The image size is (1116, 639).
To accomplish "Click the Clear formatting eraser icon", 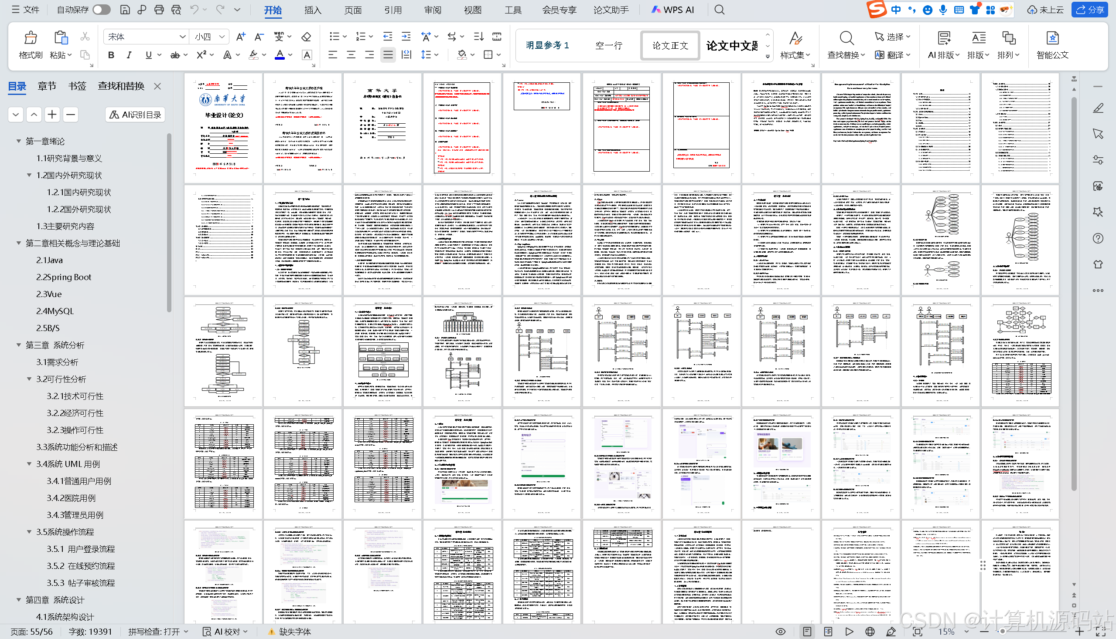I will (306, 37).
